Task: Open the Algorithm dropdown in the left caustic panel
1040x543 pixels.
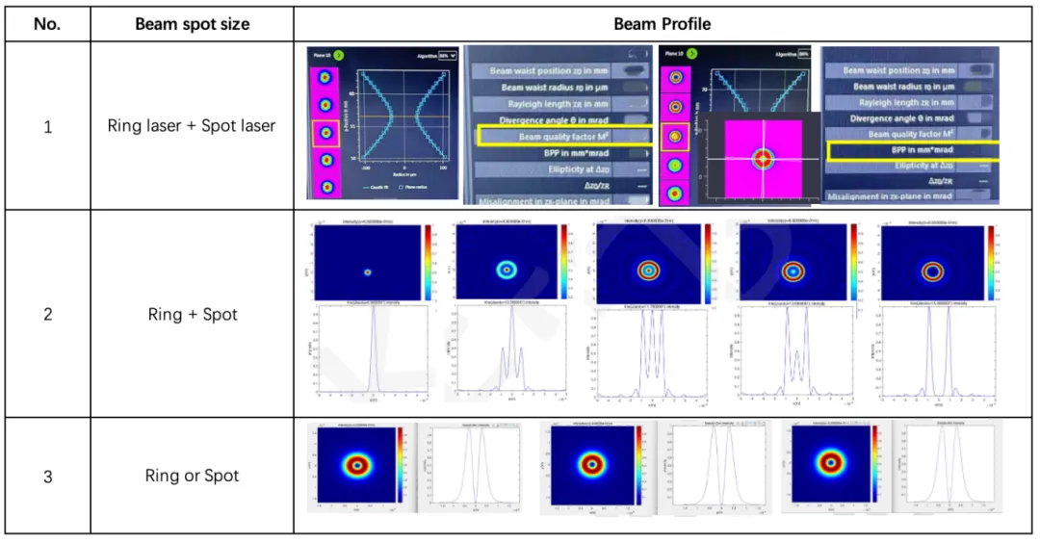Action: point(447,57)
